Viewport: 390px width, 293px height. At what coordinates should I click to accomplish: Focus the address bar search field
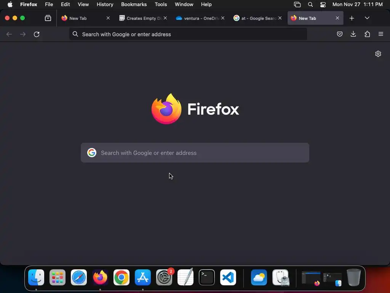[188, 34]
